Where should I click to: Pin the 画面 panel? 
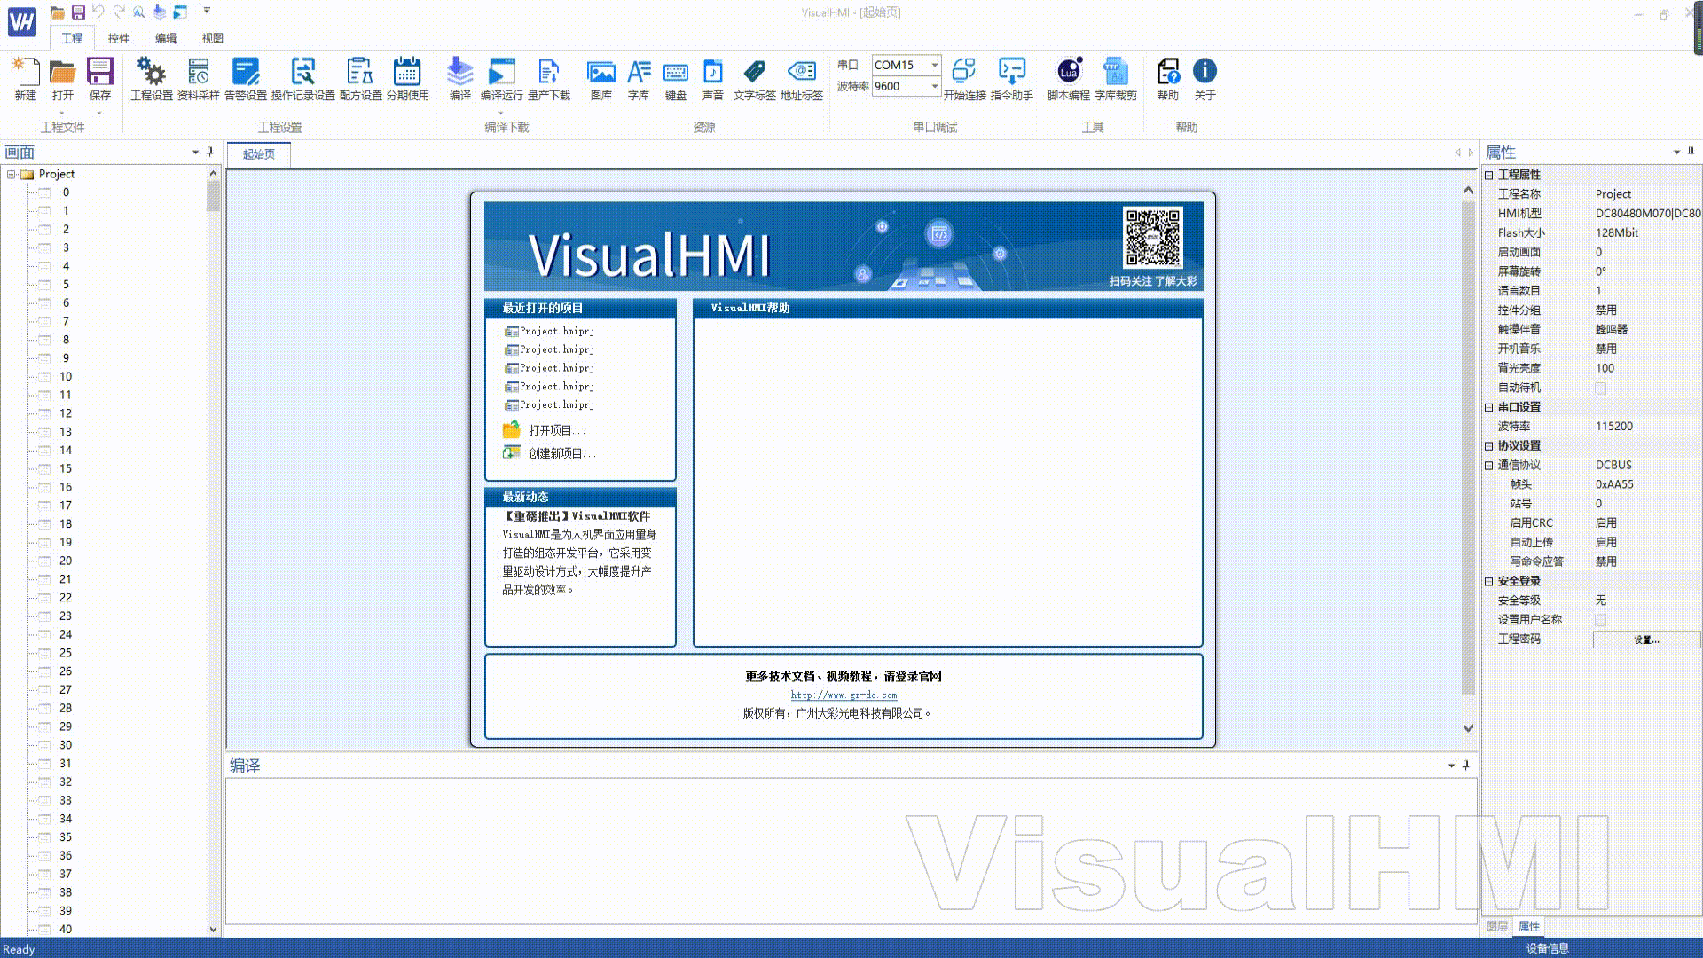(210, 152)
